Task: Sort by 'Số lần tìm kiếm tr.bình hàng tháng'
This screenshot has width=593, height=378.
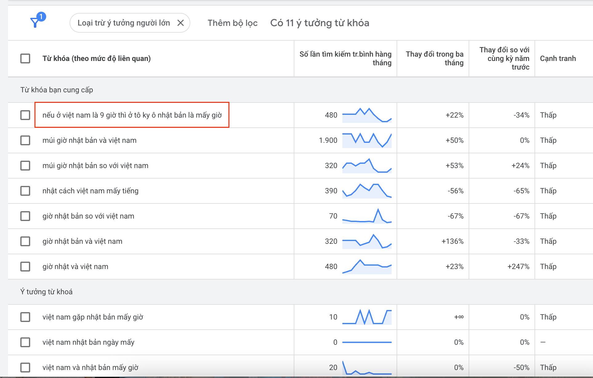Action: click(x=345, y=58)
